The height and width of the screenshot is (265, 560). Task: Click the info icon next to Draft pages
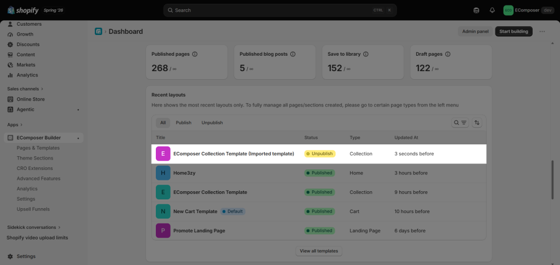[x=448, y=54]
